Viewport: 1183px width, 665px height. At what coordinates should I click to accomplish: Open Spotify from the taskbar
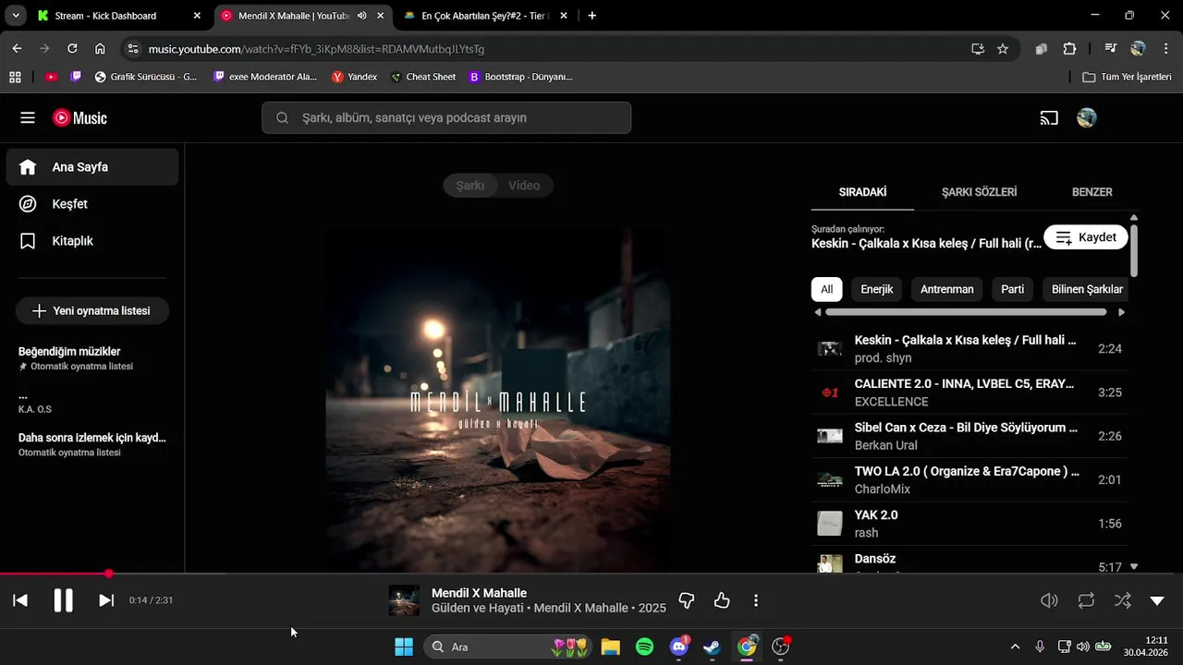(x=644, y=647)
